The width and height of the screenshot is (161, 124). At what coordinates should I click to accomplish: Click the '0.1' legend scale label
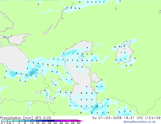(x=3, y=123)
